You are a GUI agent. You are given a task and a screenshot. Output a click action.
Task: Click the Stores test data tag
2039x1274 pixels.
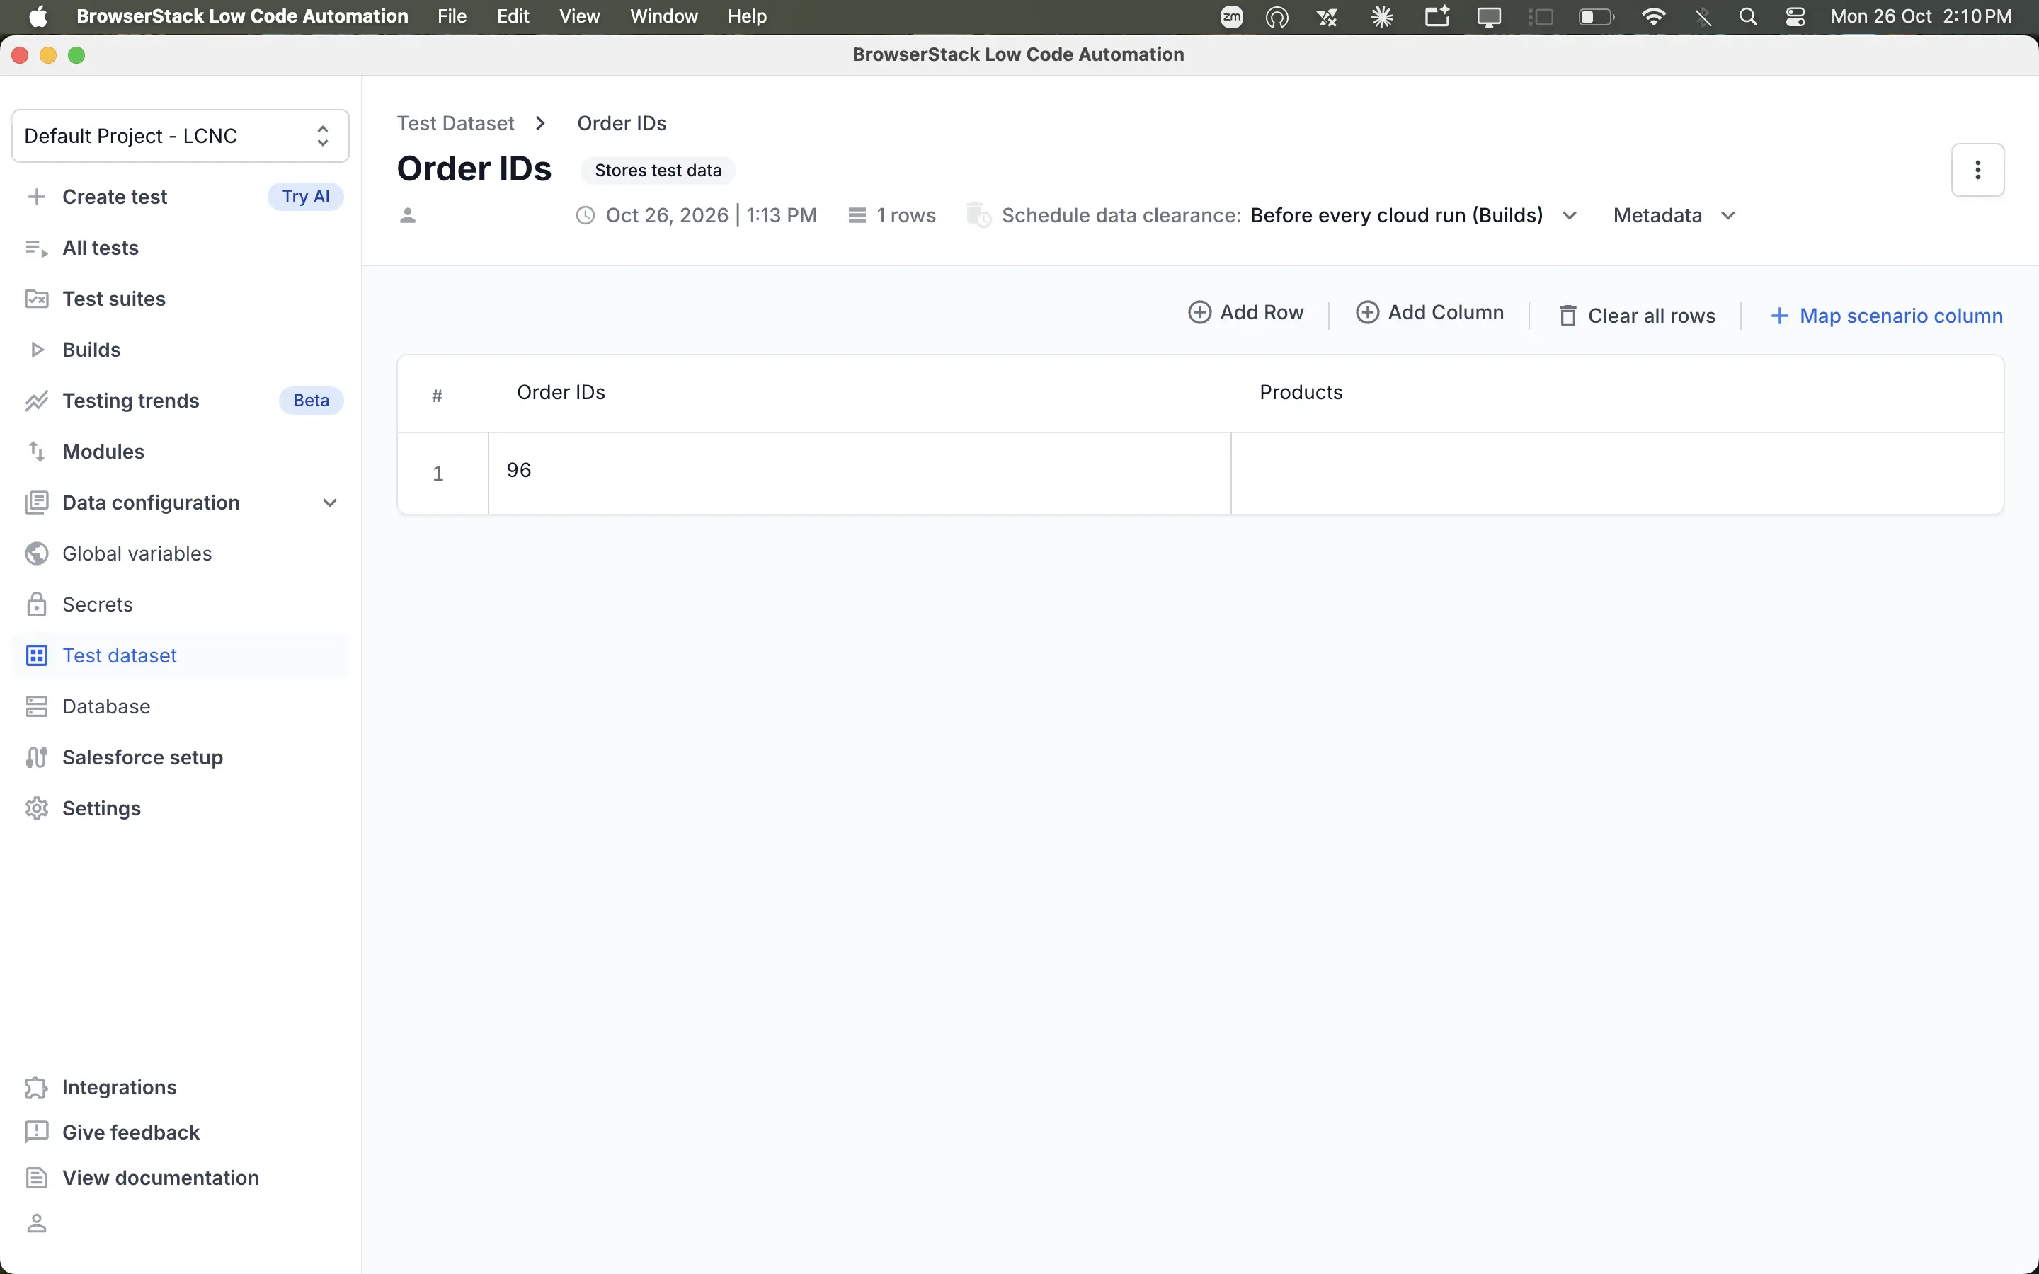pyautogui.click(x=657, y=170)
